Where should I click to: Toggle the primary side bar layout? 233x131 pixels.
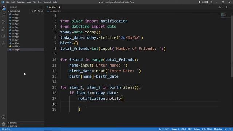200,2
